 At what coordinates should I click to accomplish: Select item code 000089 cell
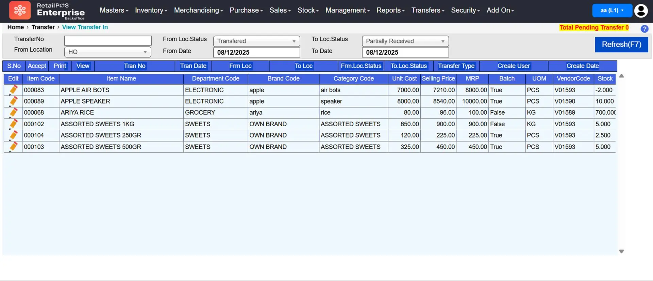[40, 101]
